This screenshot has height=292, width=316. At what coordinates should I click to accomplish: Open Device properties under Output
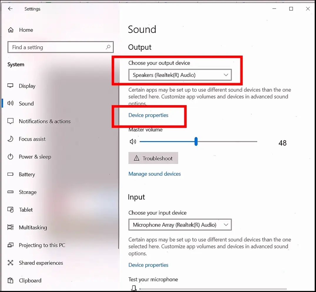click(148, 115)
